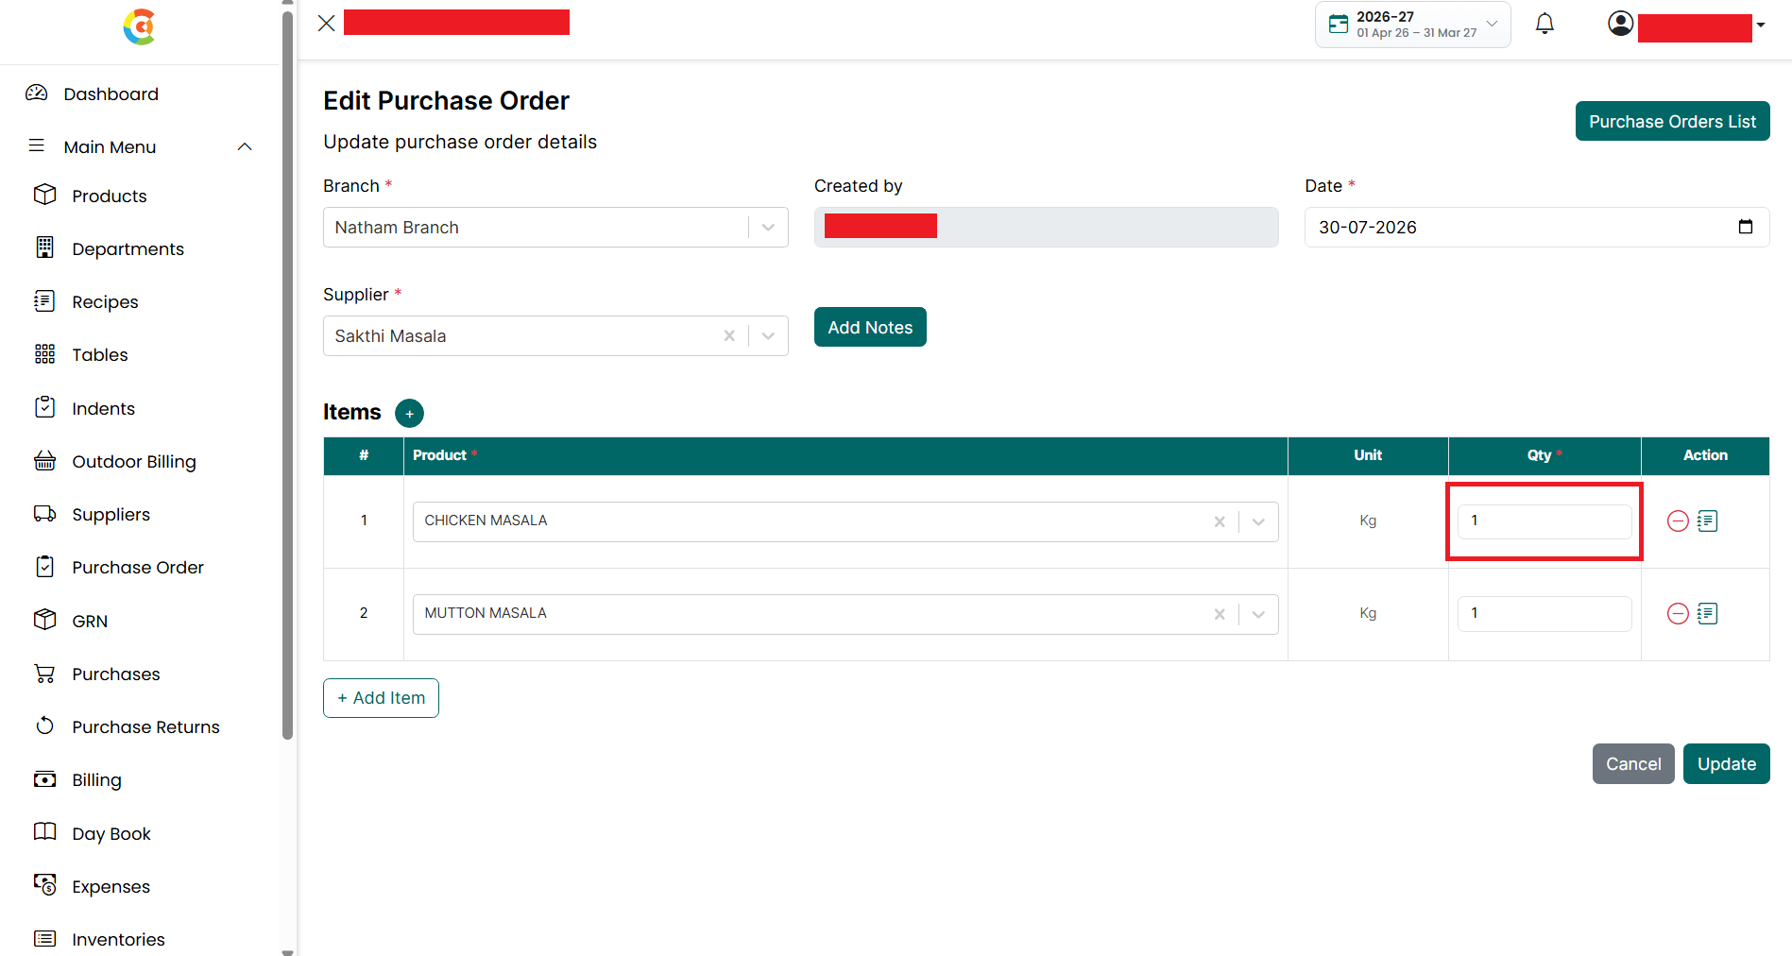This screenshot has height=956, width=1792.
Task: Remove the MUTTON MASALA row with minus icon
Action: [1677, 613]
